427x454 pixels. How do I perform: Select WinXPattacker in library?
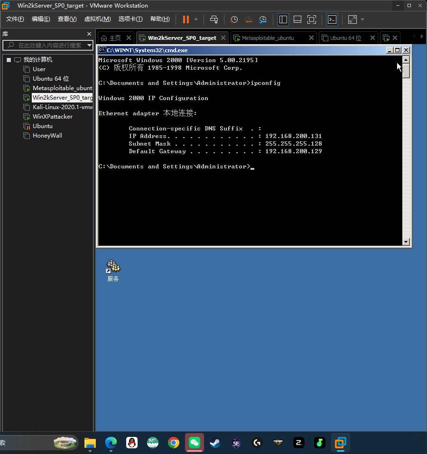pos(52,117)
